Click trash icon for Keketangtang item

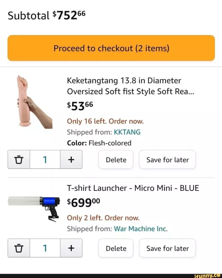[x=19, y=160]
